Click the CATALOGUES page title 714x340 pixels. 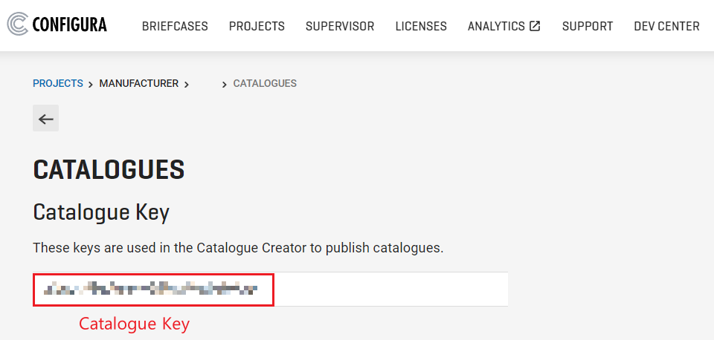point(109,170)
